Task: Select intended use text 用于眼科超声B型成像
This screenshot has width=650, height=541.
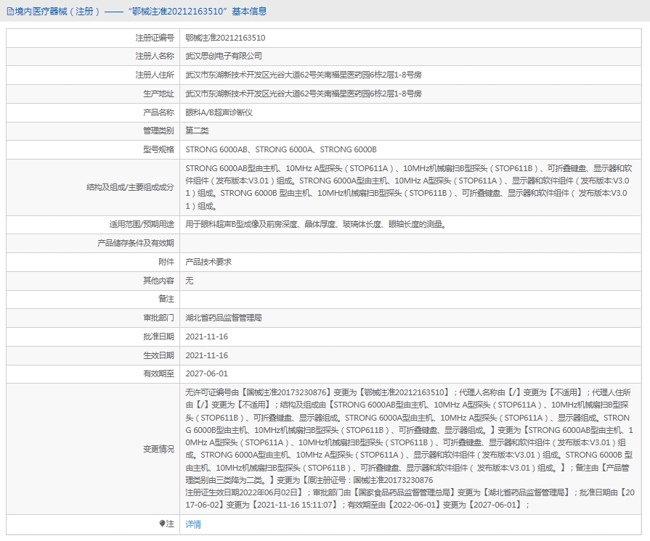Action: click(316, 224)
